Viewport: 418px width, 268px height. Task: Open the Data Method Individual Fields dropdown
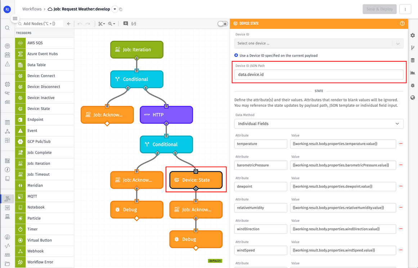pos(319,124)
